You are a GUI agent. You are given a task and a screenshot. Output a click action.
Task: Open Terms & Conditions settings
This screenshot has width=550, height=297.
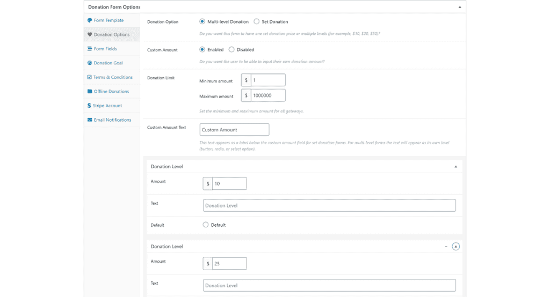[x=112, y=77]
